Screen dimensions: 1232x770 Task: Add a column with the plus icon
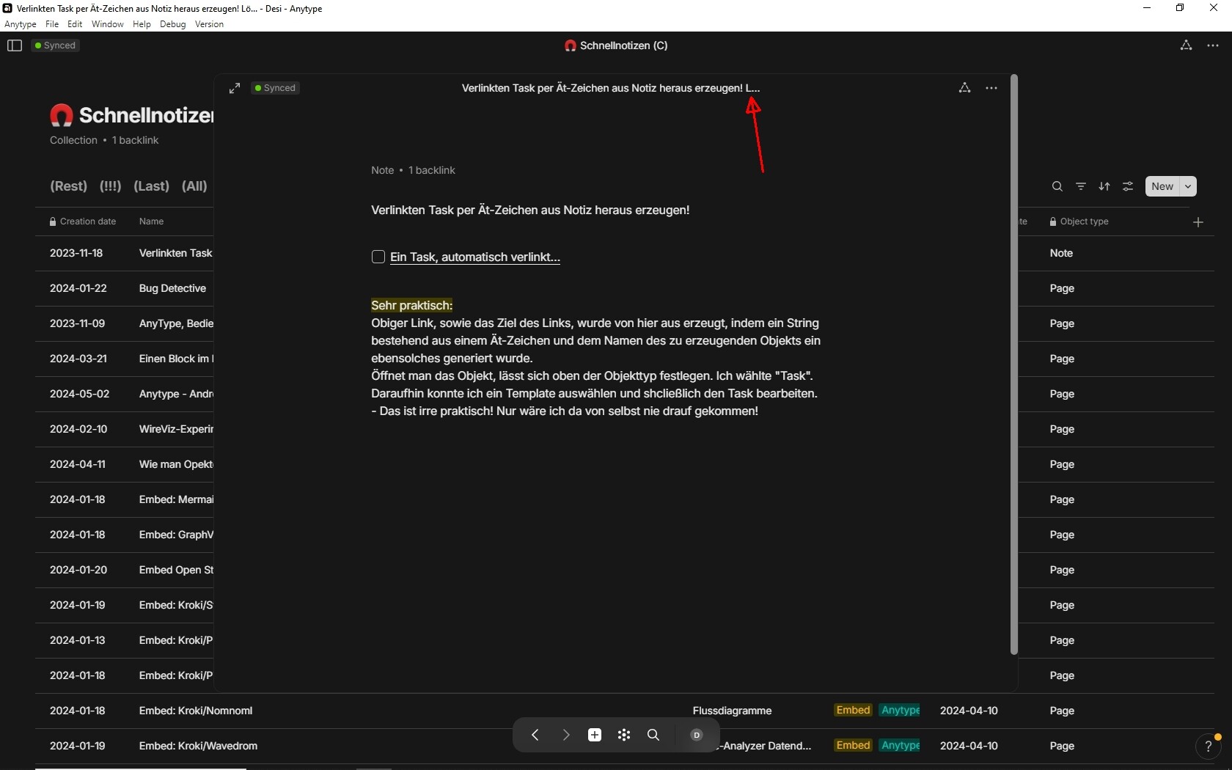tap(1198, 222)
